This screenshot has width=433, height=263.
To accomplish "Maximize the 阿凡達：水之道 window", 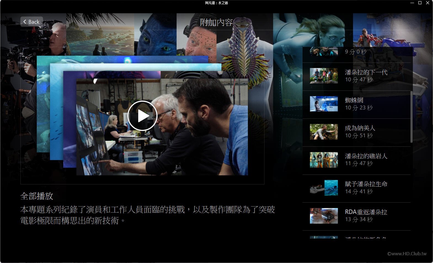I will point(420,3).
